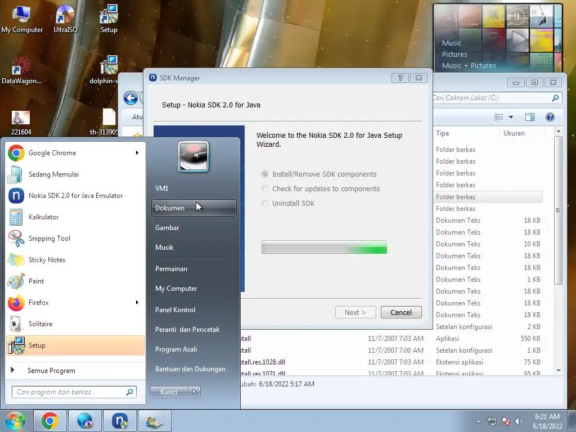
Task: Open the 221604 image on the desktop
Action: click(21, 122)
